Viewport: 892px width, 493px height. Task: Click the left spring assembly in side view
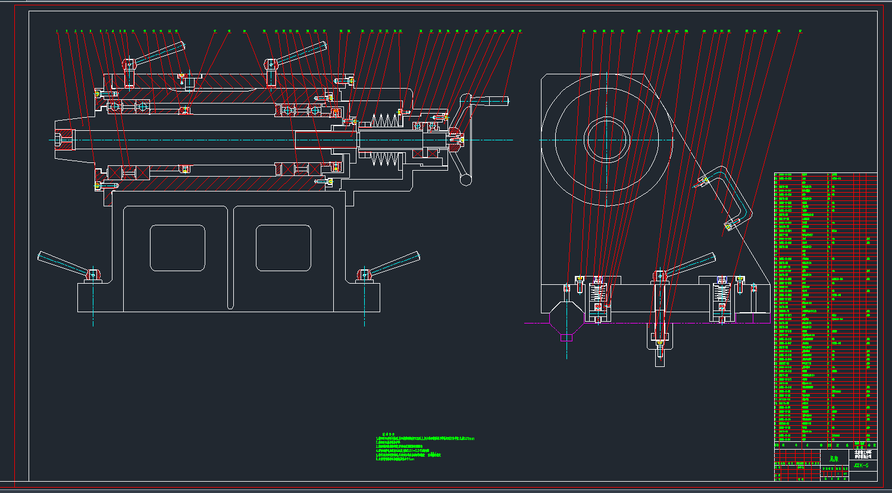599,294
